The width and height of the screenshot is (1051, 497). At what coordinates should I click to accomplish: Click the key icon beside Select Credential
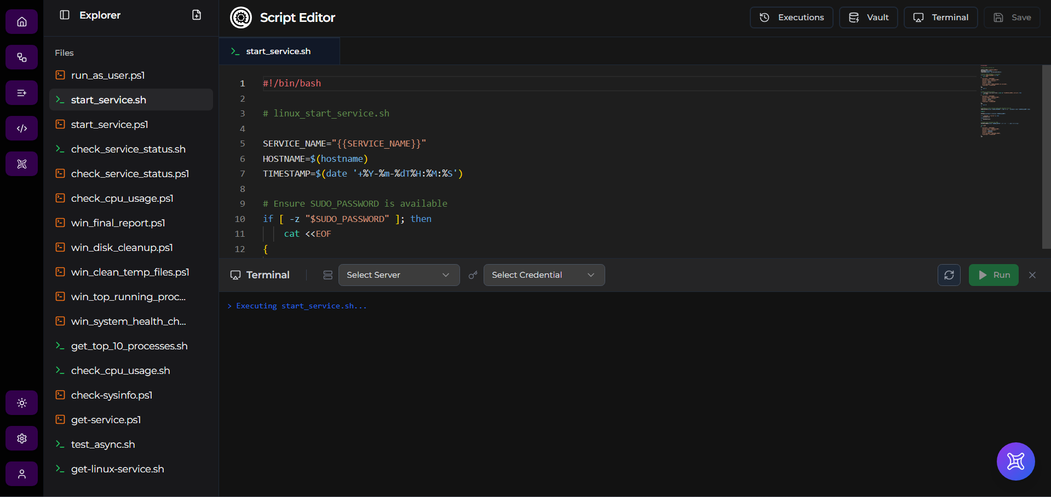pos(473,275)
